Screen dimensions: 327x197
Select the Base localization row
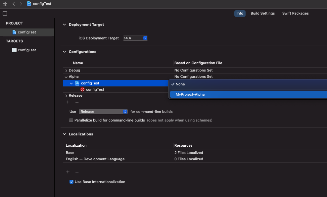pyautogui.click(x=195, y=153)
